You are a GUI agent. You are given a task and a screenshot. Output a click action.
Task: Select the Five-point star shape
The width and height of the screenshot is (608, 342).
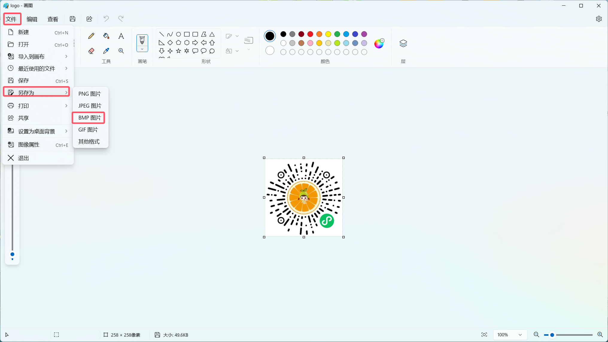point(178,51)
